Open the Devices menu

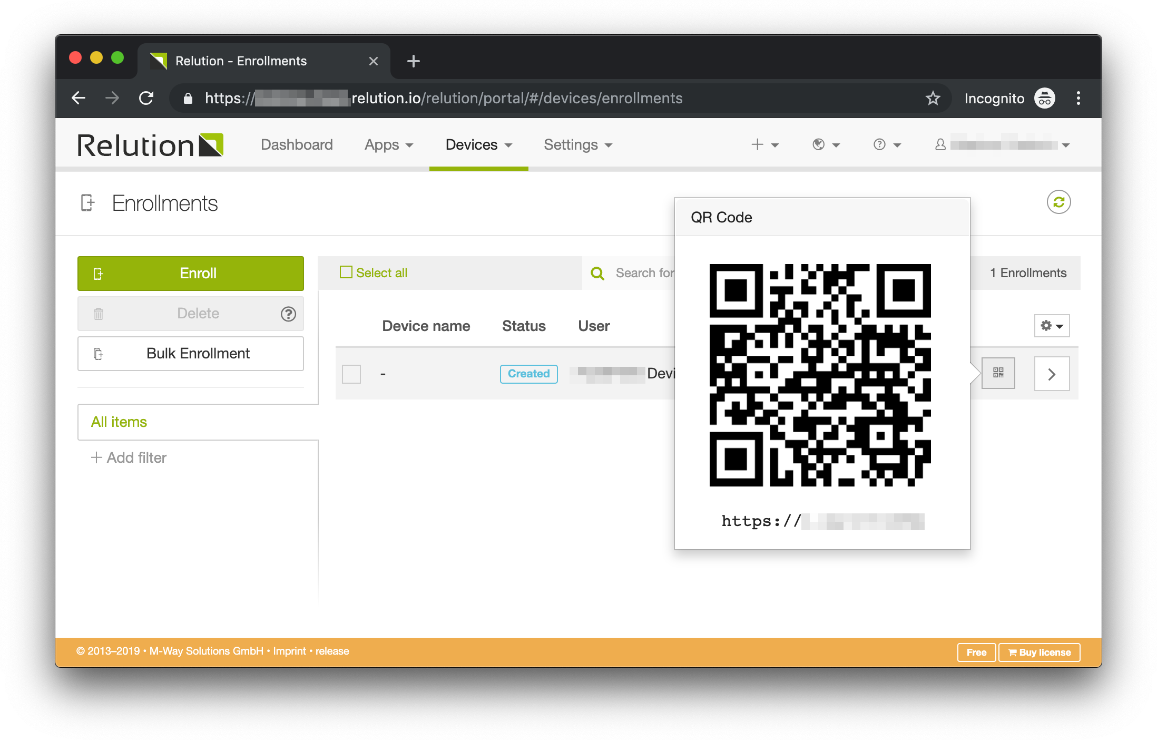[478, 144]
